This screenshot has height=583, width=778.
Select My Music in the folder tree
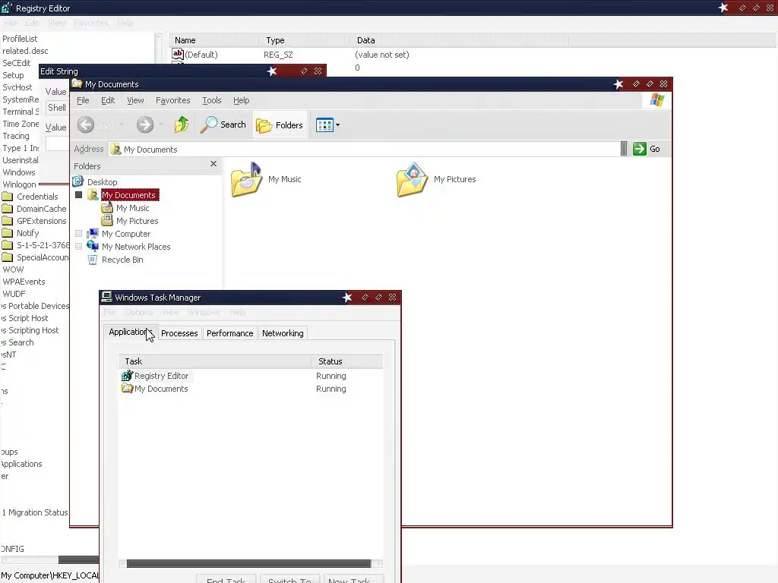(x=132, y=208)
